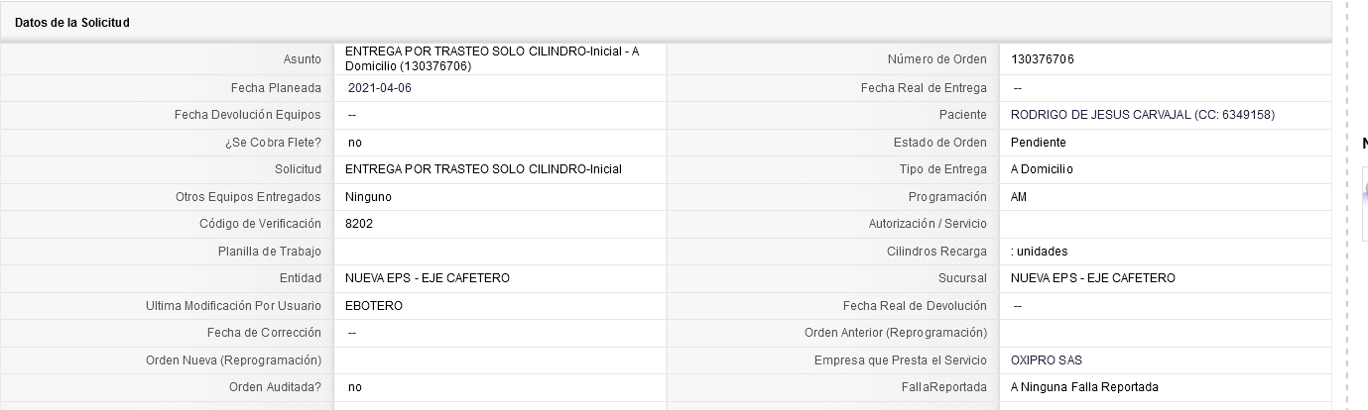Click patient name RODRIGO DE JESUS CARVAJAL
1368x410 pixels.
coord(1098,115)
